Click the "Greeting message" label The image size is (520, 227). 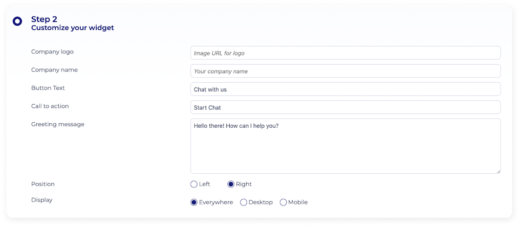click(x=58, y=124)
